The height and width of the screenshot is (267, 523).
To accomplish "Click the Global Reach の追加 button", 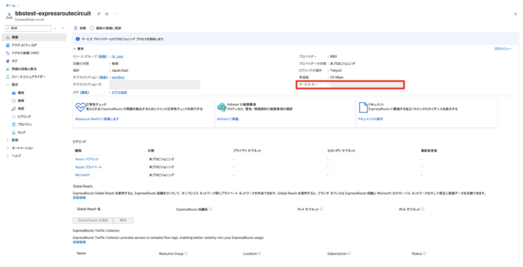I will (93, 221).
